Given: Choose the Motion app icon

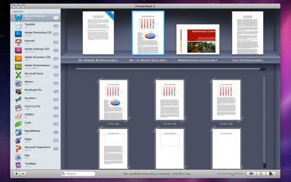Looking at the screenshot, I should [x=18, y=83].
